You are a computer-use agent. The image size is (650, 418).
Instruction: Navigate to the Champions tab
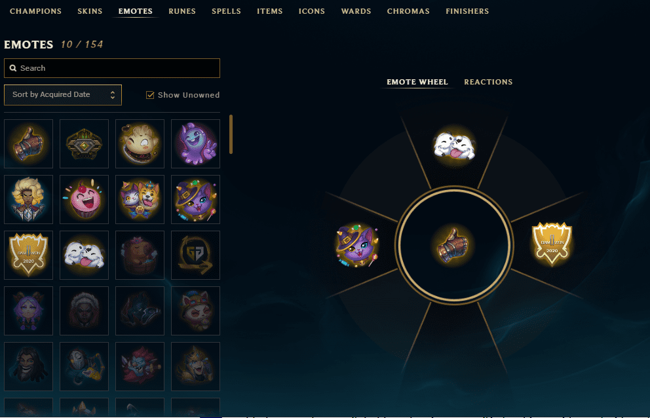pyautogui.click(x=35, y=11)
